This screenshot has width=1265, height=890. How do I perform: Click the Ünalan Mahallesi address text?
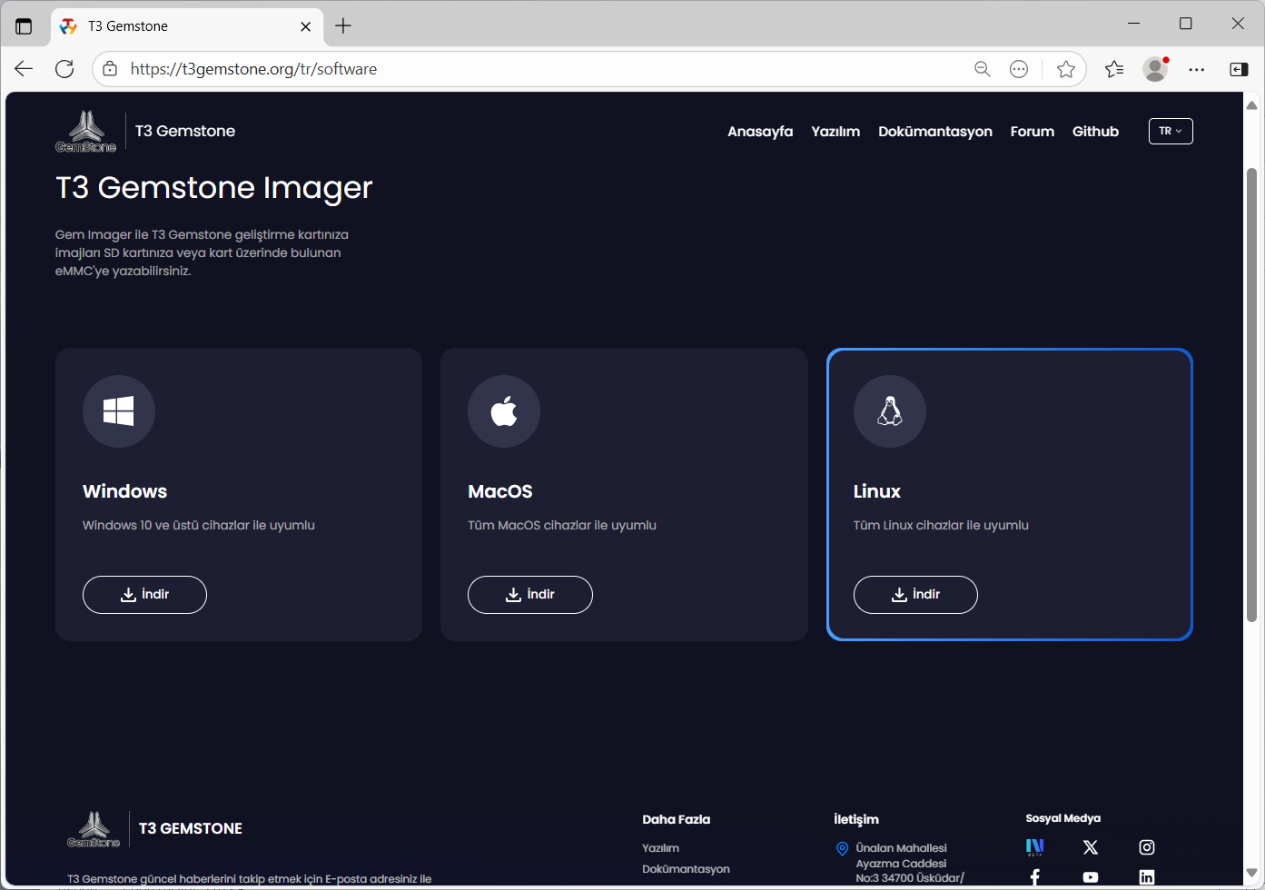tap(901, 848)
